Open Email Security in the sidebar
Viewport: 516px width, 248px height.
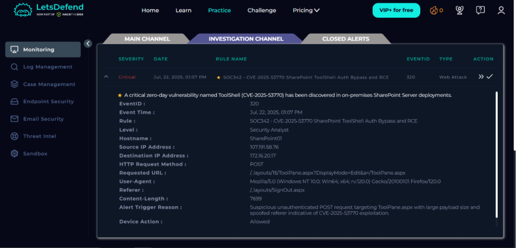[x=43, y=119]
